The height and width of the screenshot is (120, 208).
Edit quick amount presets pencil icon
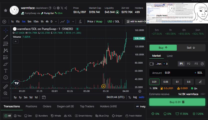coord(200,82)
